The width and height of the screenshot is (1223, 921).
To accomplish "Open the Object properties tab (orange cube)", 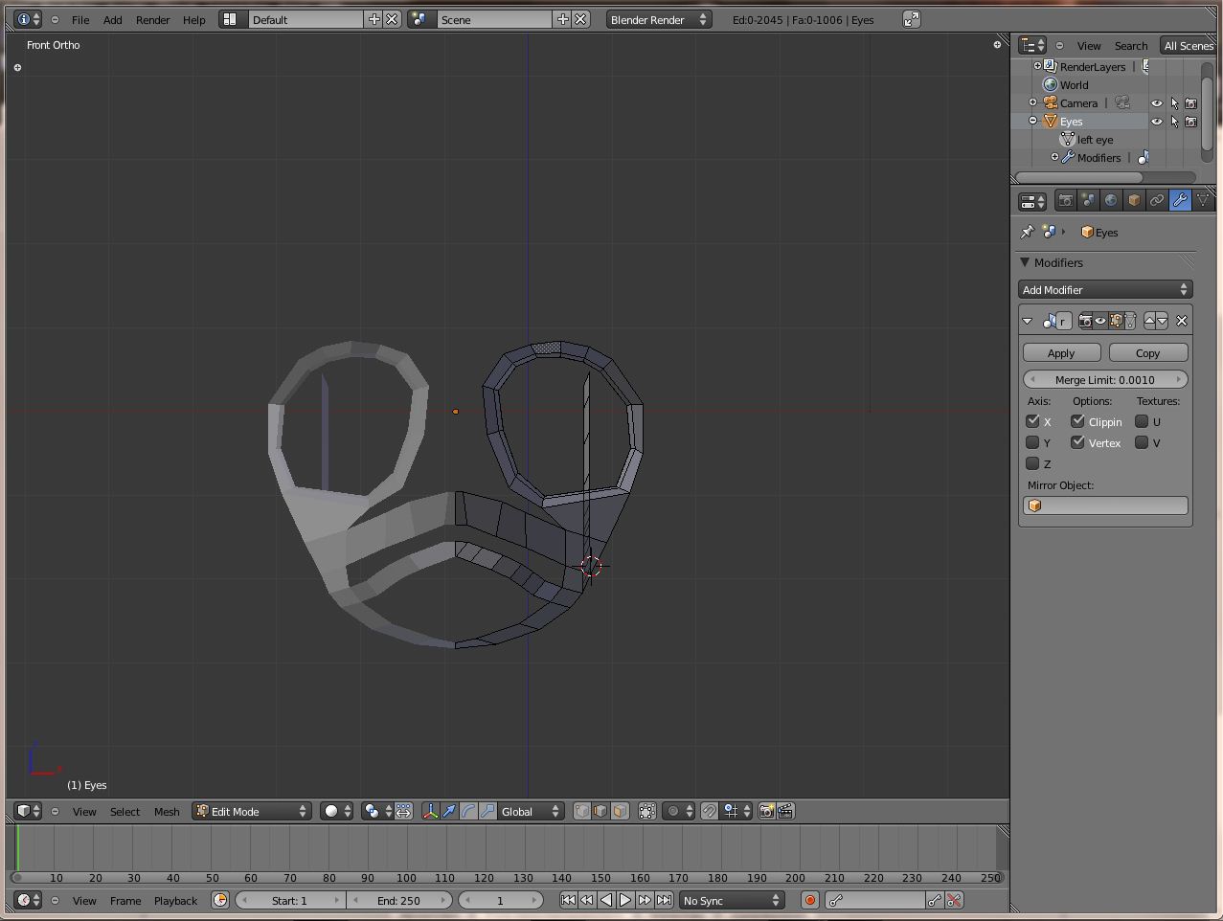I will click(x=1134, y=200).
